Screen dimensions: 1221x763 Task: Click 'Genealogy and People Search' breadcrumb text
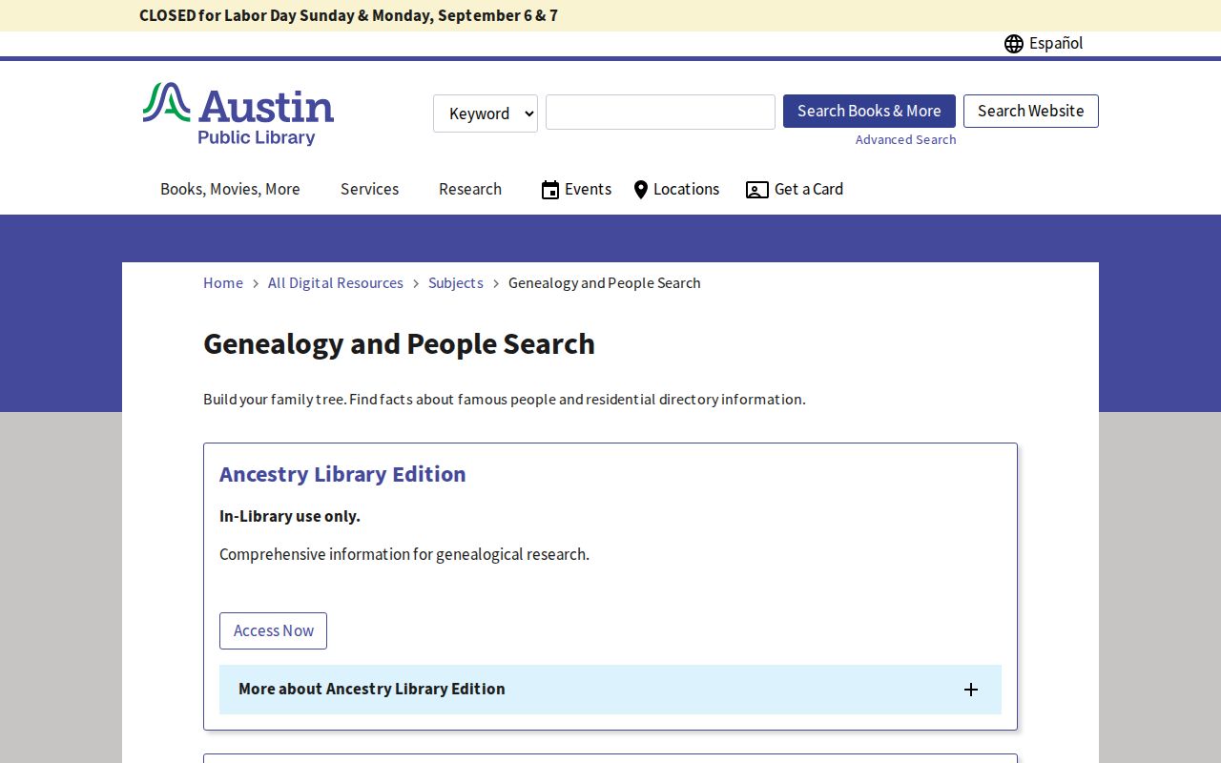tap(605, 282)
